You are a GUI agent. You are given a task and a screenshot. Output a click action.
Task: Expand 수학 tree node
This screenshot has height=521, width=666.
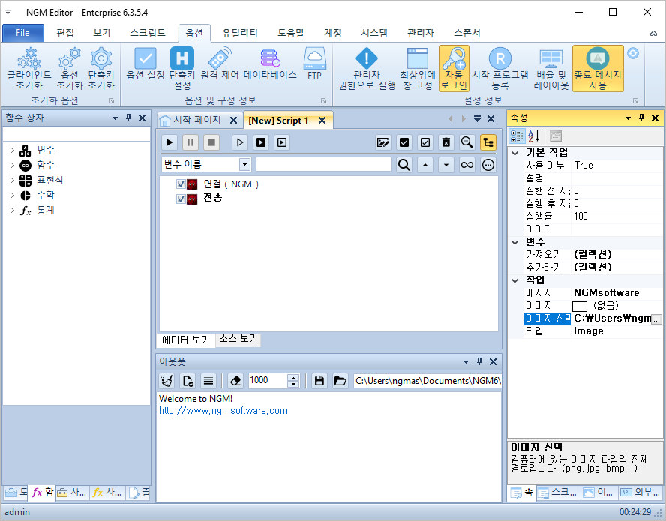click(x=12, y=196)
